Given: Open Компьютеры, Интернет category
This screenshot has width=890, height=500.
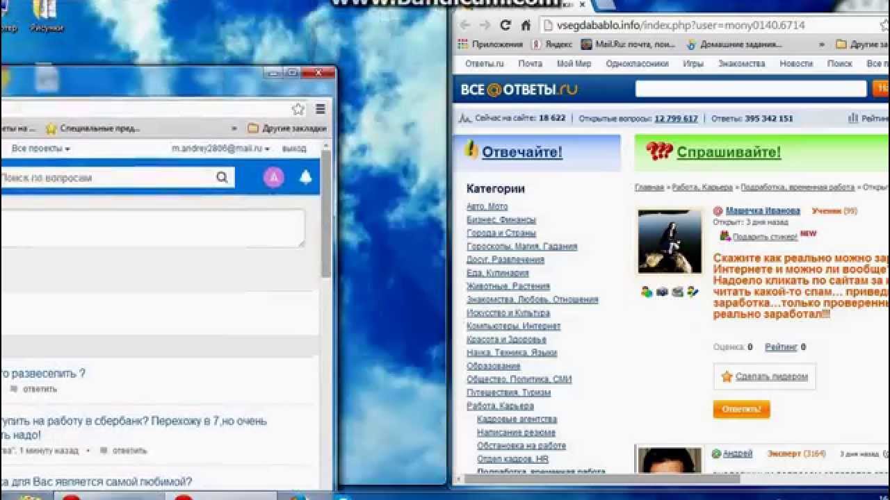Looking at the screenshot, I should (x=514, y=326).
